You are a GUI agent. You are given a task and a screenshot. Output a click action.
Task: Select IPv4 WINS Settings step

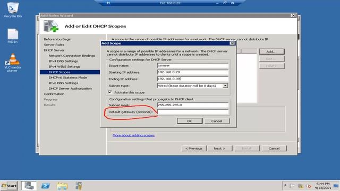pos(64,66)
